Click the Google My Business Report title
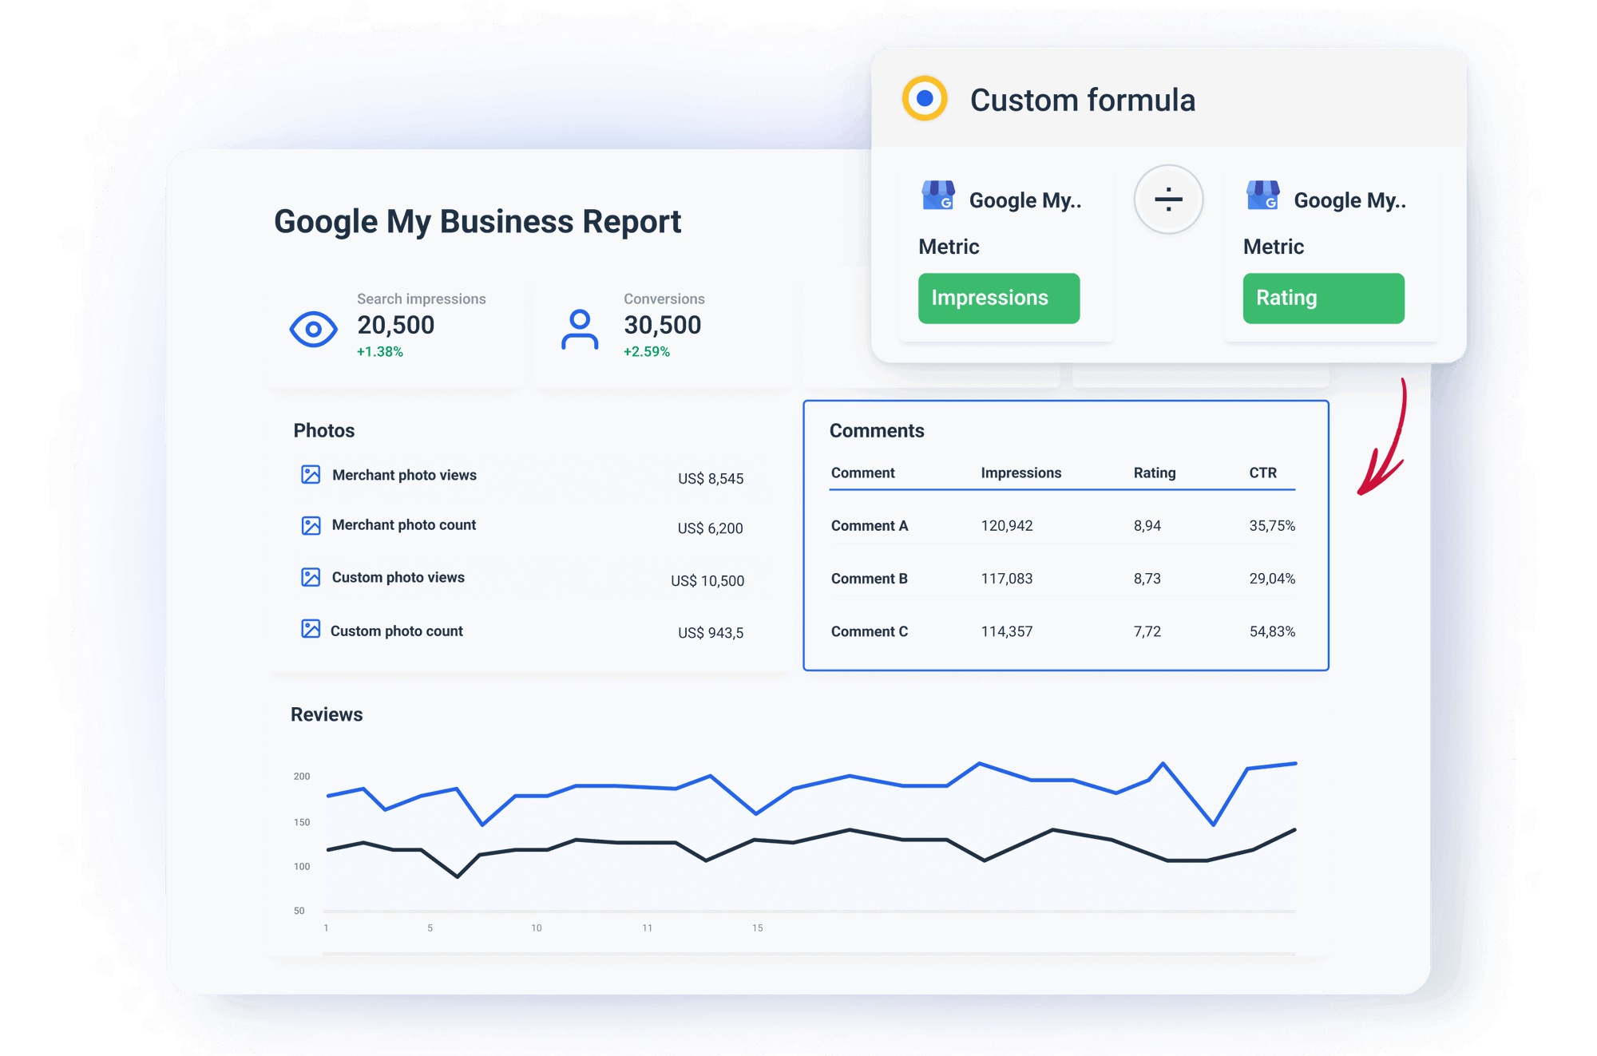 point(478,221)
